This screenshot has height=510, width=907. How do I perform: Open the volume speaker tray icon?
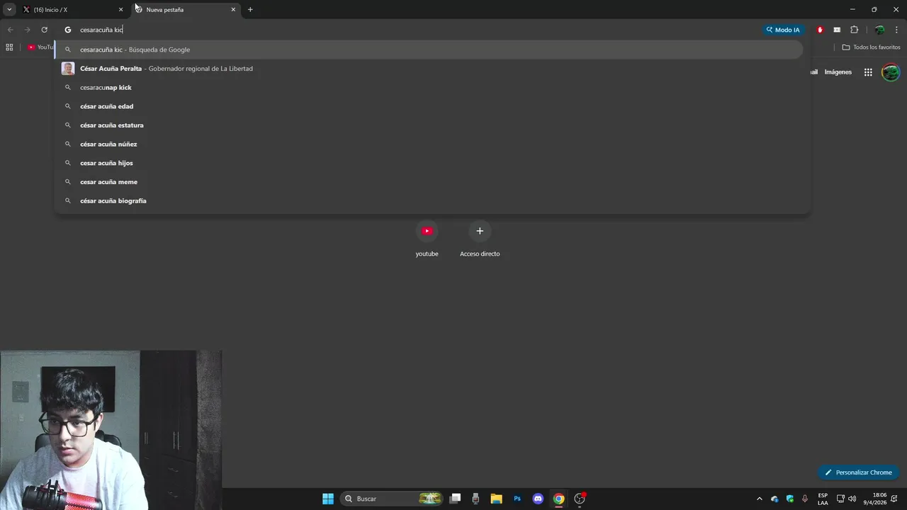click(852, 499)
